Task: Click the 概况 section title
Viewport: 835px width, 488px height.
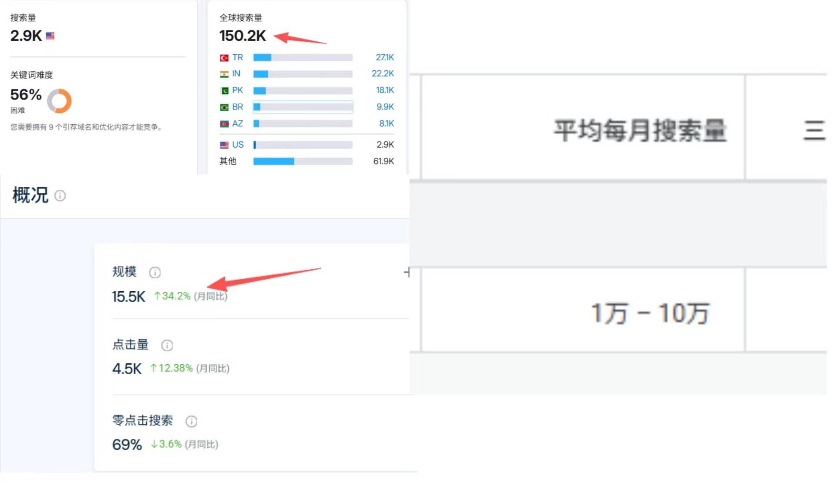Action: click(30, 195)
